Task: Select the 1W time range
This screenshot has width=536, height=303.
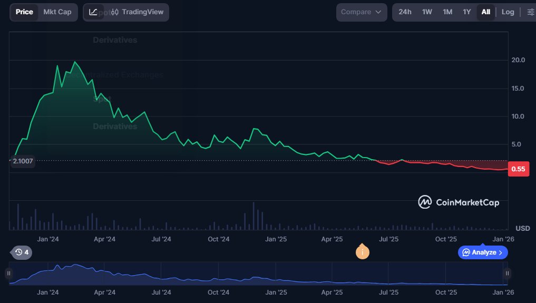Action: pyautogui.click(x=427, y=12)
